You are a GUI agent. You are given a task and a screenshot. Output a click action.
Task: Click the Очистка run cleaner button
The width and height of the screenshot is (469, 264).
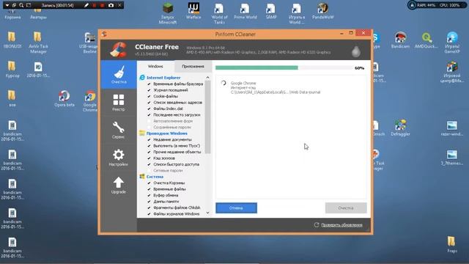click(346, 208)
